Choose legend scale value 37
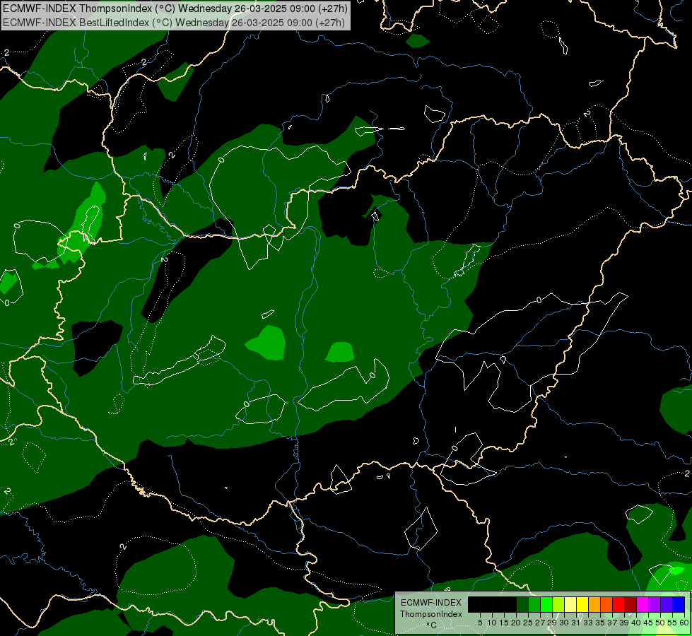Screen dimensions: 692x636 pos(613,623)
